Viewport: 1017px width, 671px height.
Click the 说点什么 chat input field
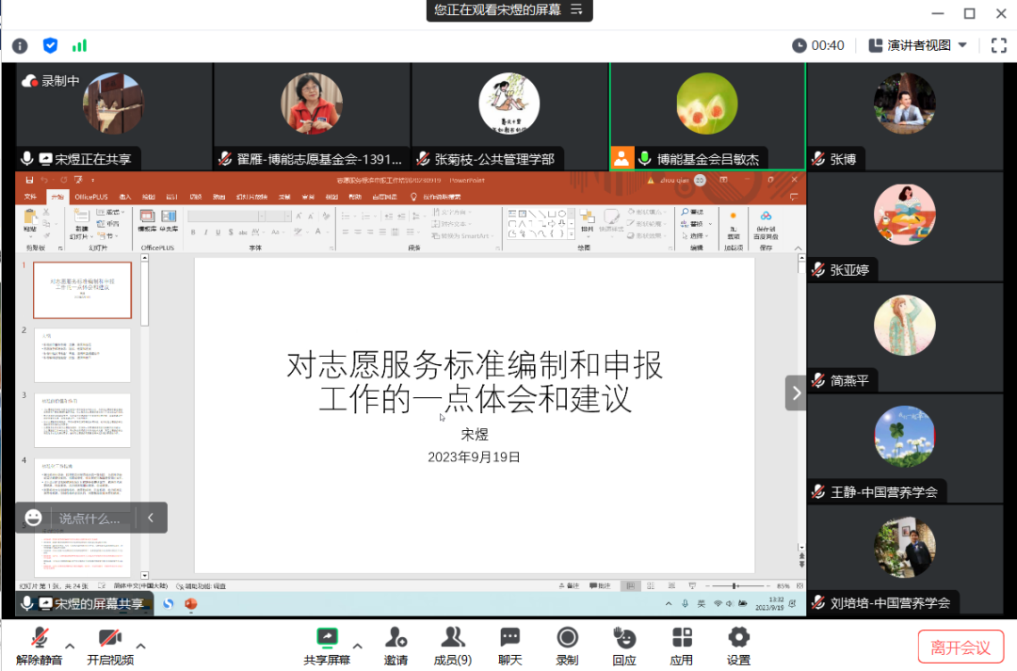(x=89, y=518)
